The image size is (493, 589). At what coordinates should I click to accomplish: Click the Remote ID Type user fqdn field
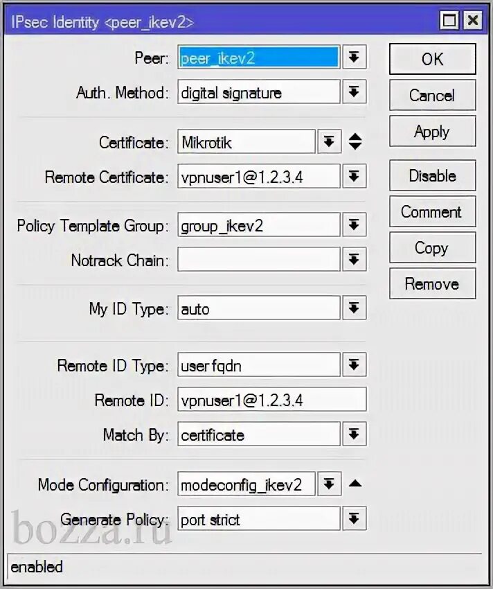pyautogui.click(x=259, y=364)
